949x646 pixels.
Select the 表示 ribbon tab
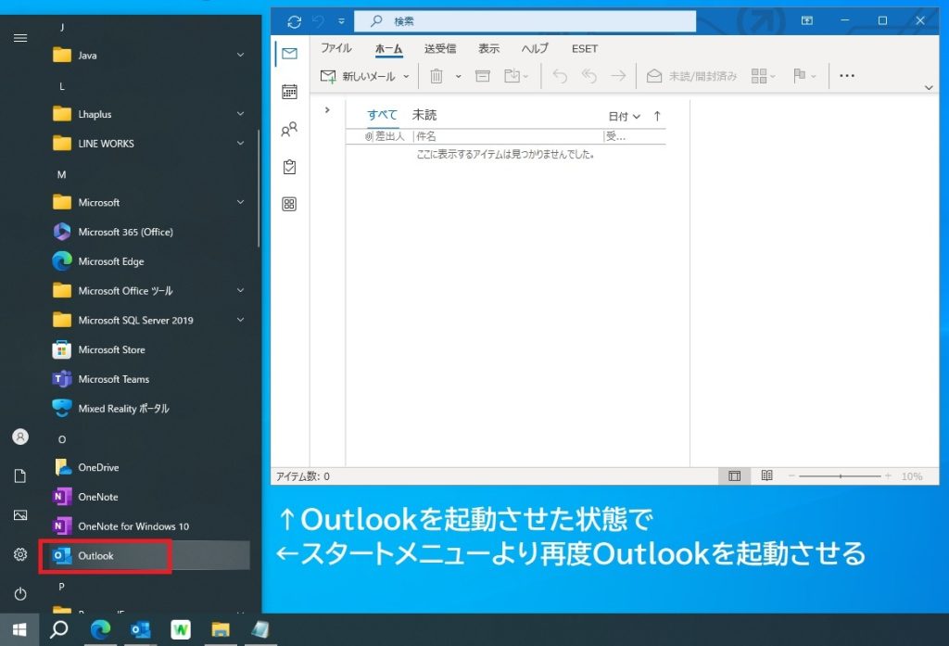pos(489,48)
